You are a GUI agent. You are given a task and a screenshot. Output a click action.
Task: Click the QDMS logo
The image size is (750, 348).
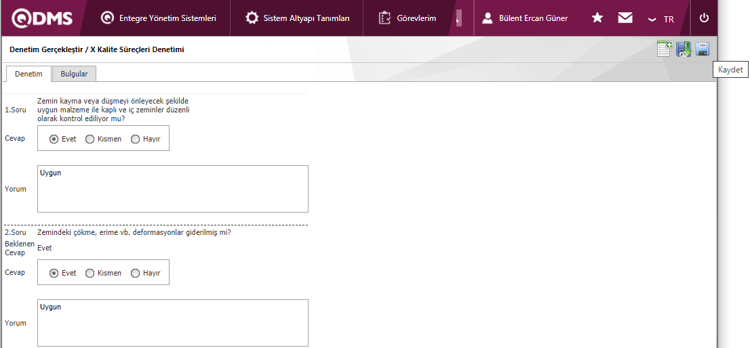(42, 18)
